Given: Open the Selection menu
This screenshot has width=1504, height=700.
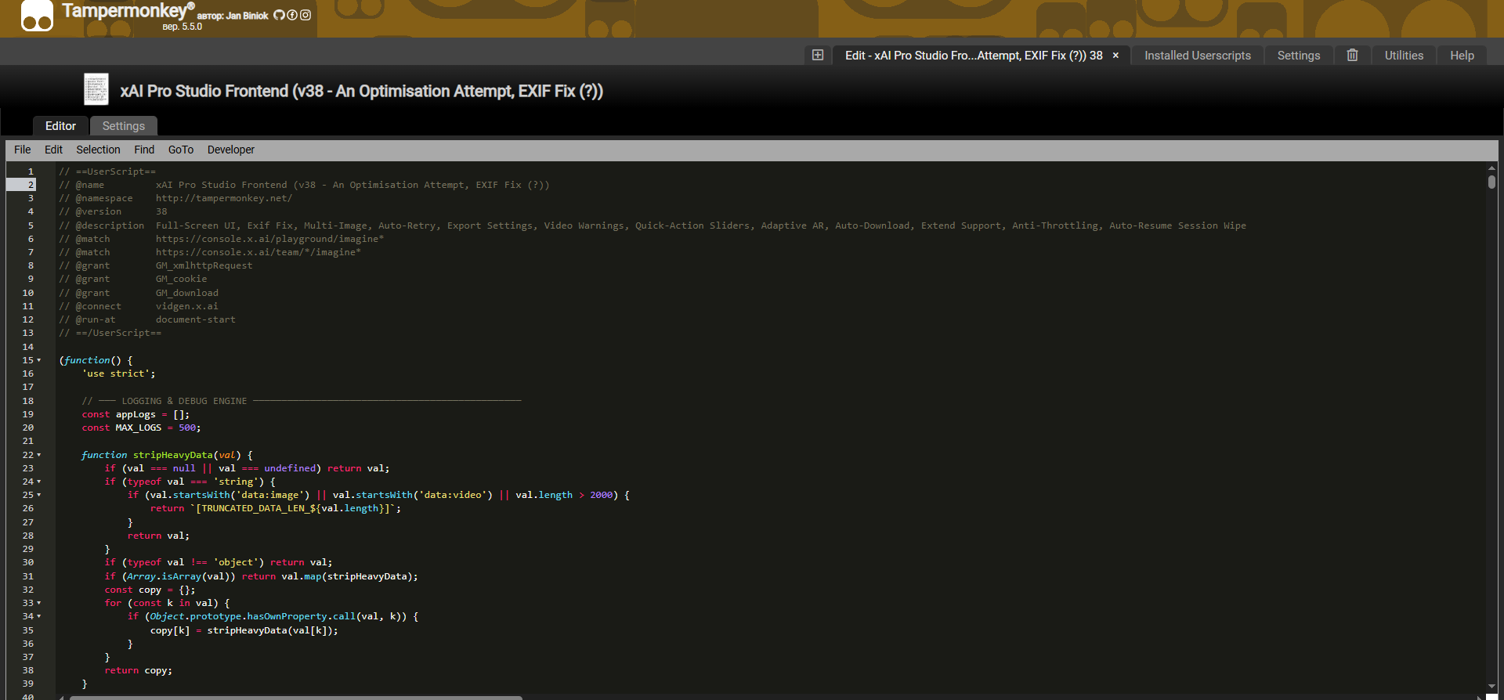Looking at the screenshot, I should [98, 150].
